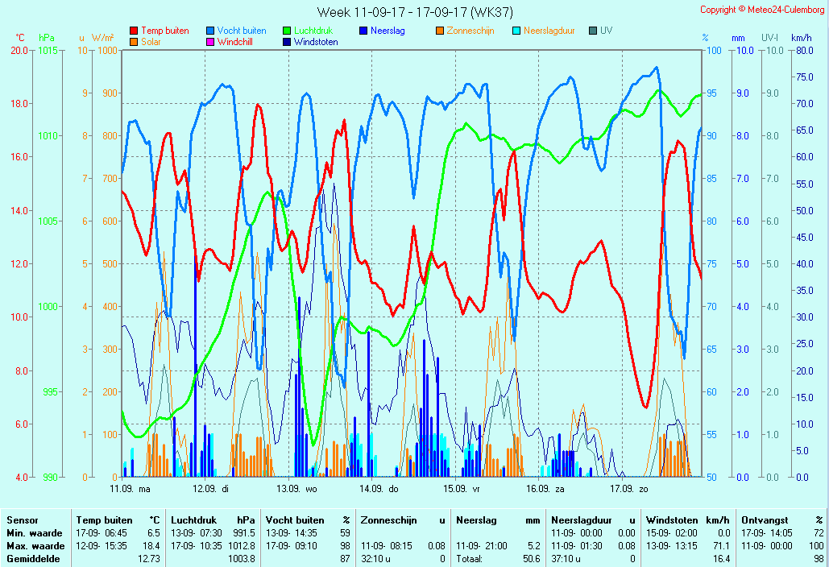Click the Copyright Meteo24-Culemborg text
The height and width of the screenshot is (567, 829).
tap(761, 10)
